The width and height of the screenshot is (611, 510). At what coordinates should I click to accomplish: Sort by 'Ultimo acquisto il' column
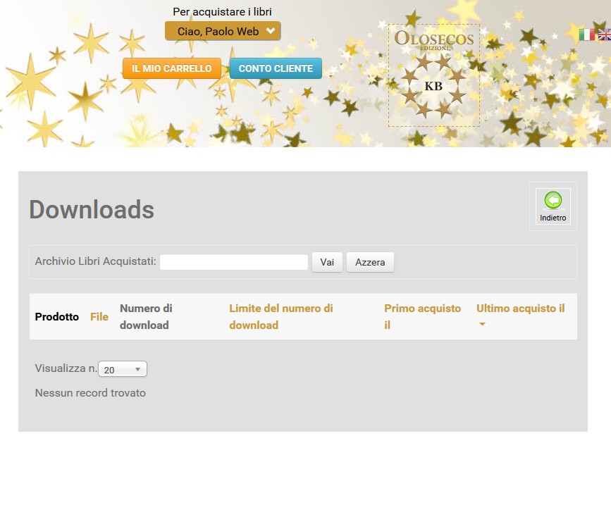click(520, 309)
